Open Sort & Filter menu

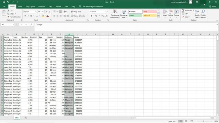197,14
